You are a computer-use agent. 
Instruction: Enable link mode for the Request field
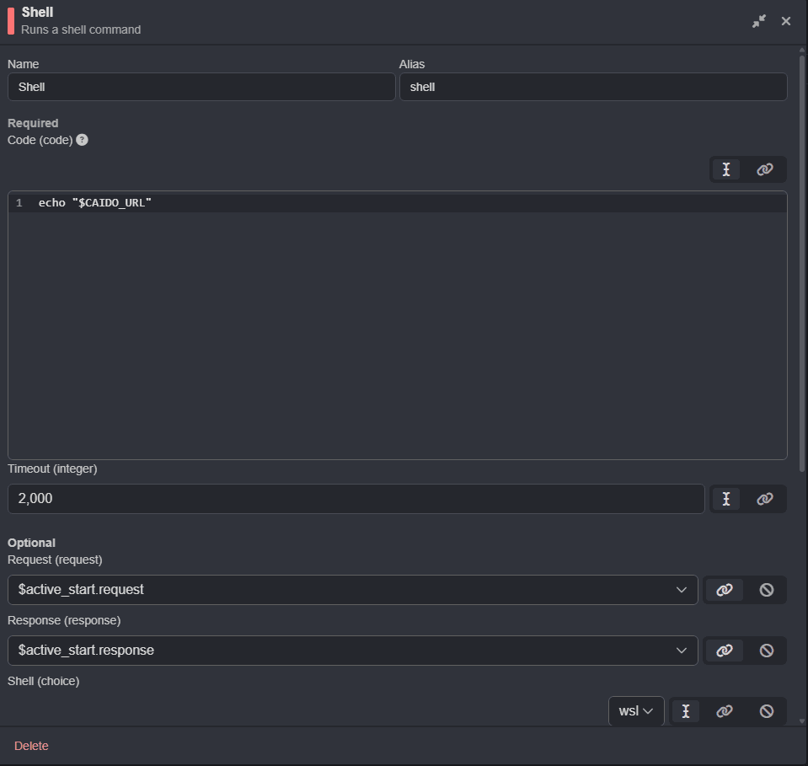click(x=724, y=590)
